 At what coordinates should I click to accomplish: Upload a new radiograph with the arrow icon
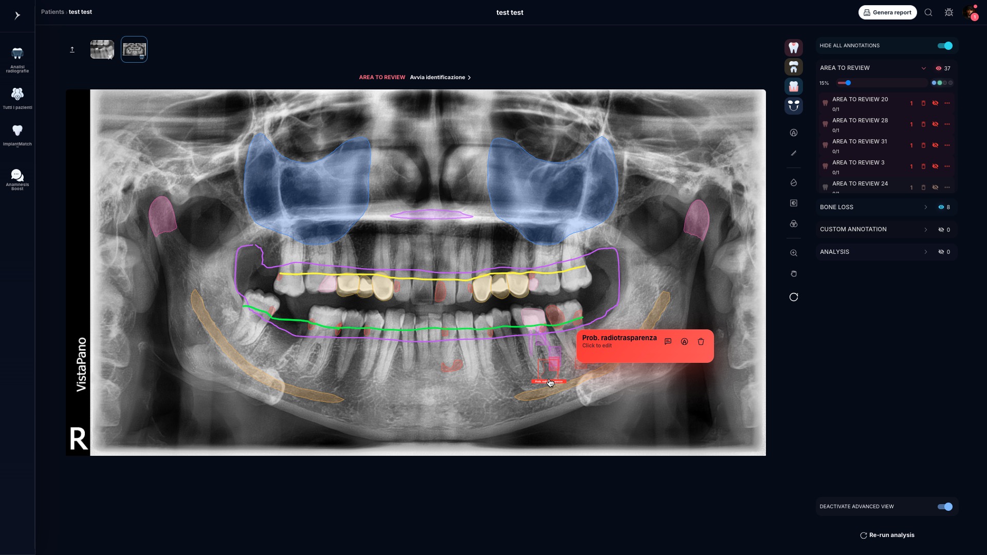click(x=72, y=49)
